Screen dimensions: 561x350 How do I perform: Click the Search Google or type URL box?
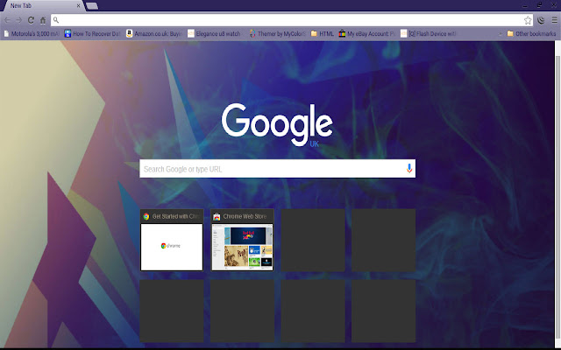pos(277,169)
